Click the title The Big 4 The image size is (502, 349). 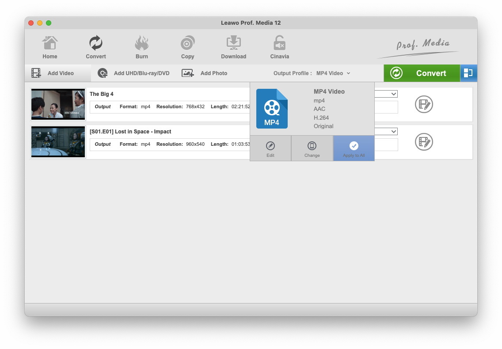point(102,94)
